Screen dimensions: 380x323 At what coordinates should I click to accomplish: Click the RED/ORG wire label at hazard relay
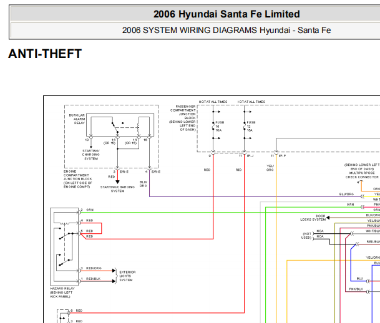pyautogui.click(x=94, y=268)
